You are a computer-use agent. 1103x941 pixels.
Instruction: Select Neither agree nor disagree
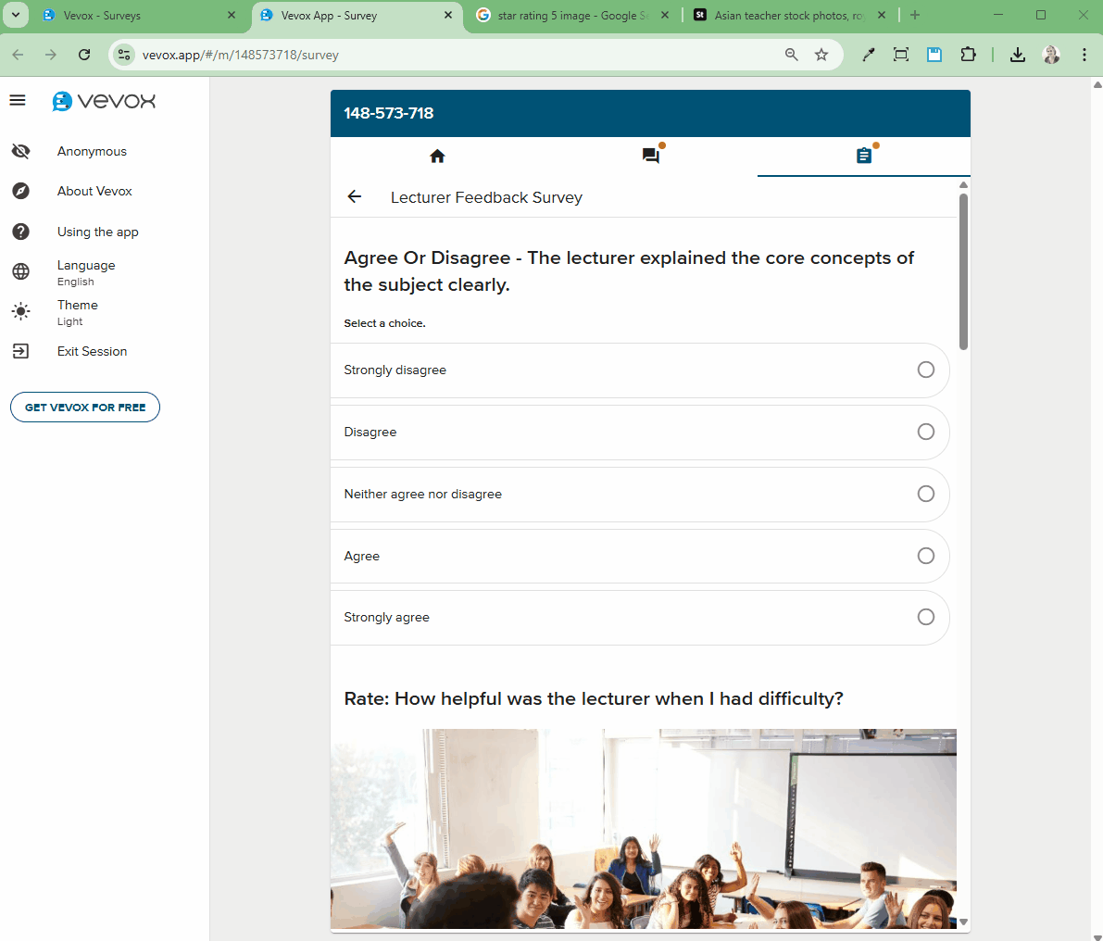click(x=925, y=494)
